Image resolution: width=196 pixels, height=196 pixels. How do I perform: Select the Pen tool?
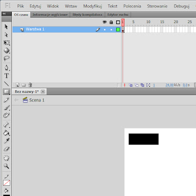[x=6, y=68]
